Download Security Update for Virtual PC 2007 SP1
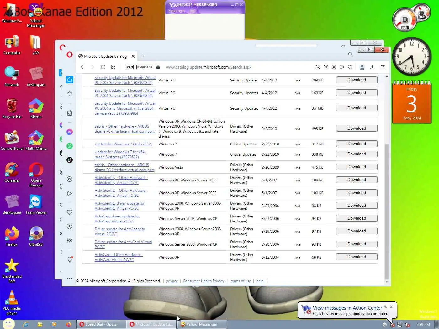 point(357,80)
